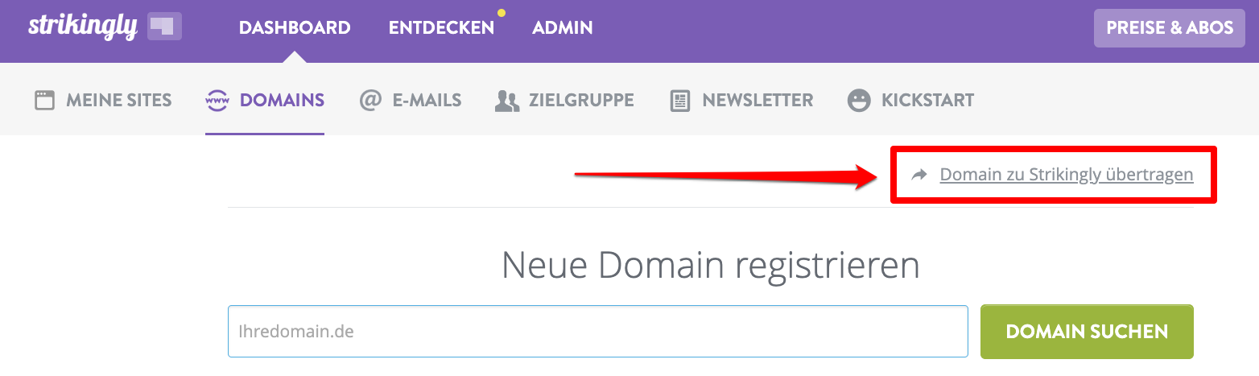Click the Domain suchen button
This screenshot has width=1259, height=376.
point(1087,331)
